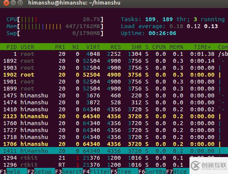Click Load average value 0.13
The height and width of the screenshot is (174, 228).
tap(211, 26)
